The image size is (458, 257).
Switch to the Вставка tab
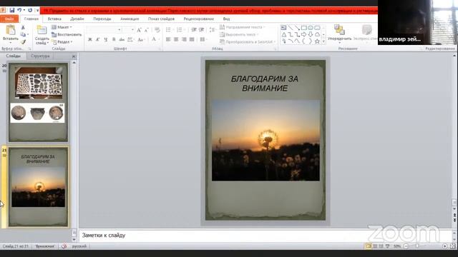coord(54,19)
